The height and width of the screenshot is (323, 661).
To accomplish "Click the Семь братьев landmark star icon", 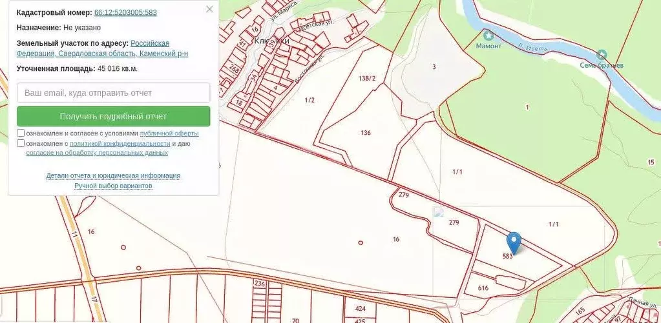I will coord(602,55).
